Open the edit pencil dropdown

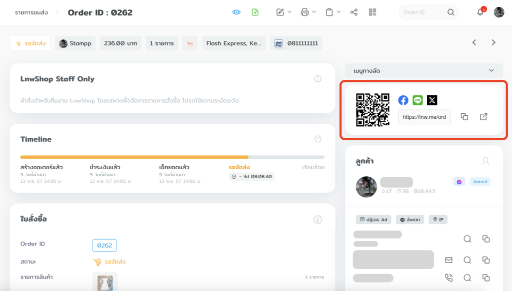[x=283, y=12]
